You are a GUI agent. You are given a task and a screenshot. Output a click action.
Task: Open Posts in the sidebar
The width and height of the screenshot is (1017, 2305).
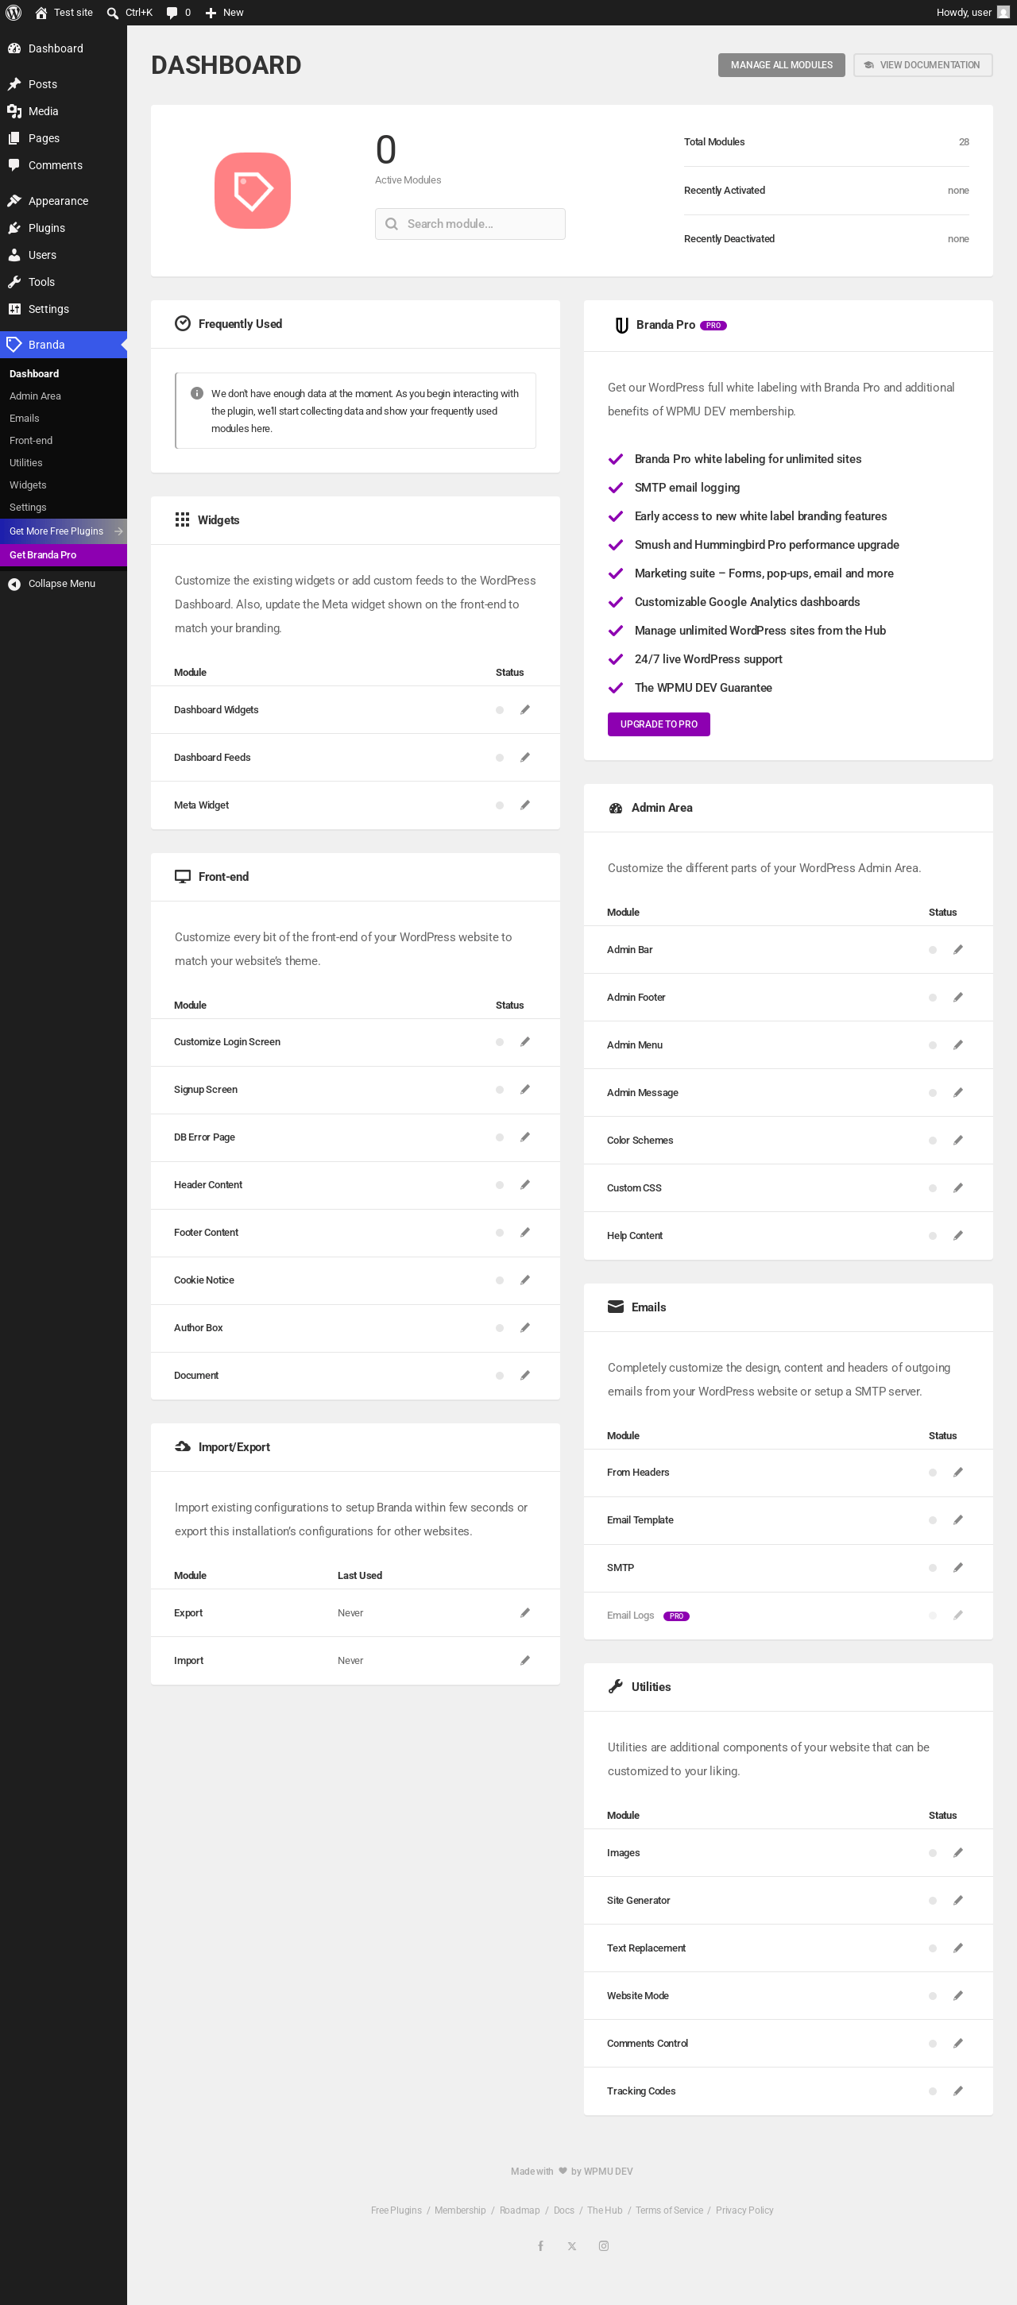click(x=64, y=84)
